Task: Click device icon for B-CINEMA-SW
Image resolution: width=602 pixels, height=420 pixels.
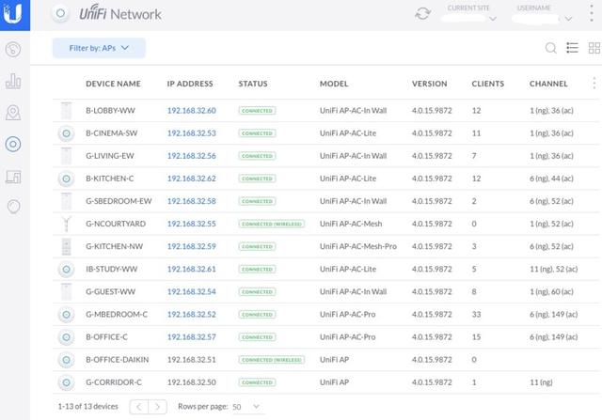Action: point(66,133)
